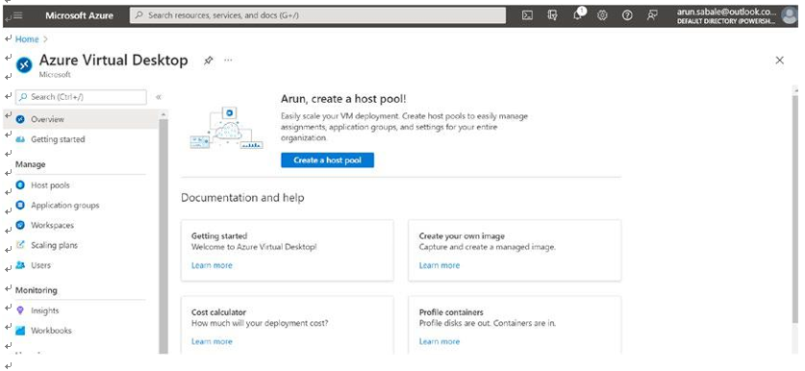805x371 pixels.
Task: Open the ellipsis more options beside the title
Action: [229, 60]
